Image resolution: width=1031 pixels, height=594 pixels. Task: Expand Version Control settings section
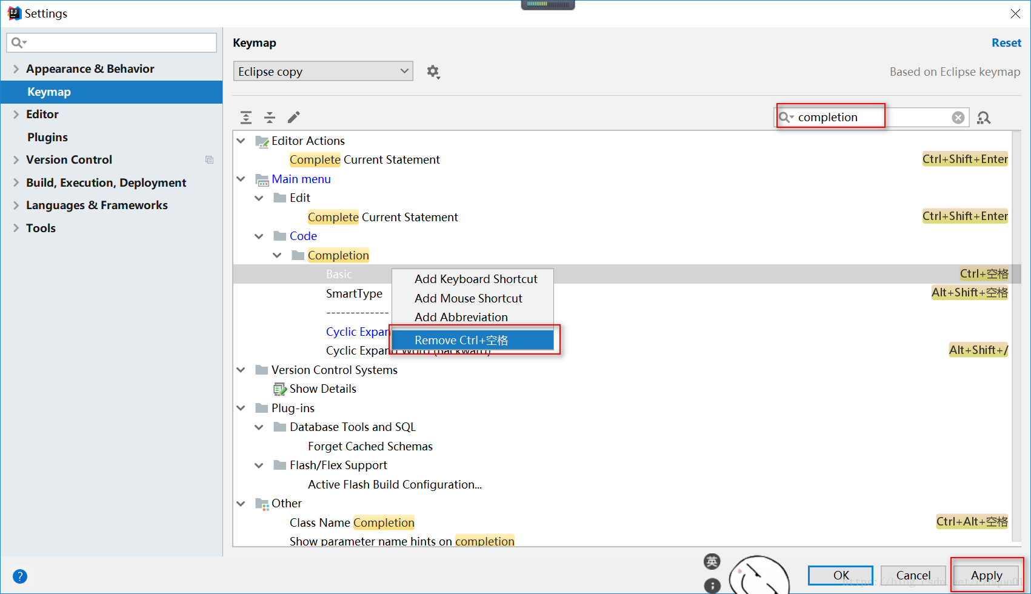[16, 160]
